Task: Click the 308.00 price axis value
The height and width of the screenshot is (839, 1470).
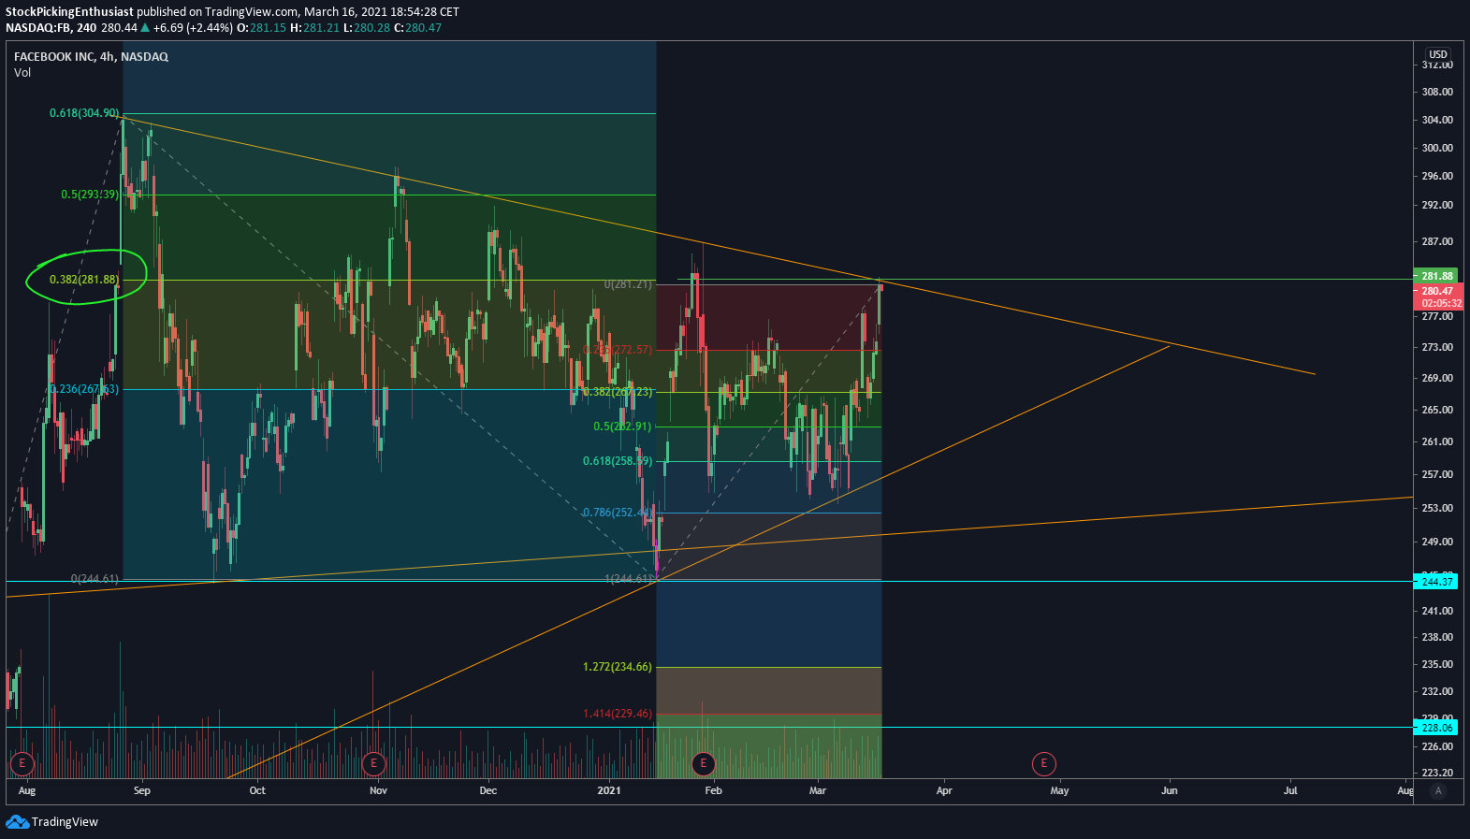Action: tap(1437, 92)
